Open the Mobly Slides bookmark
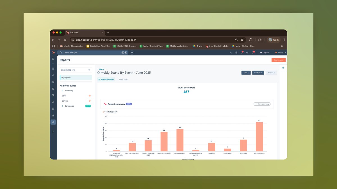This screenshot has height=189, width=337. 243,46
